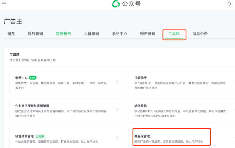This screenshot has width=235, height=148.
Task: Go to the 素材中心 tab
Action: pyautogui.click(x=120, y=34)
